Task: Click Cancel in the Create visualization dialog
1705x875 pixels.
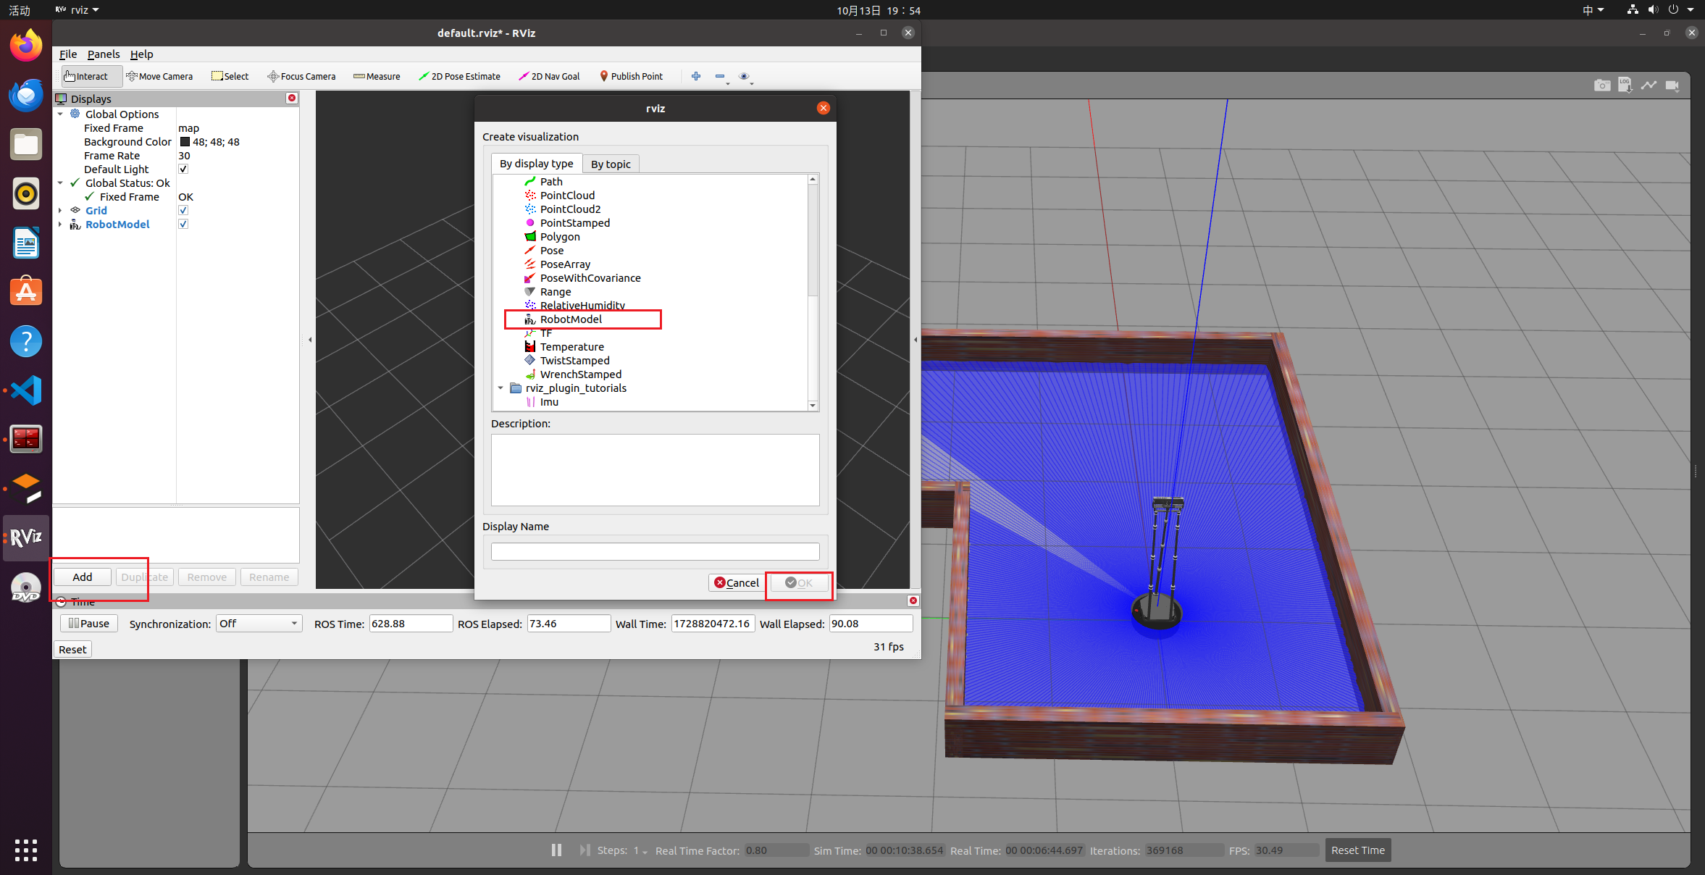Action: [736, 582]
